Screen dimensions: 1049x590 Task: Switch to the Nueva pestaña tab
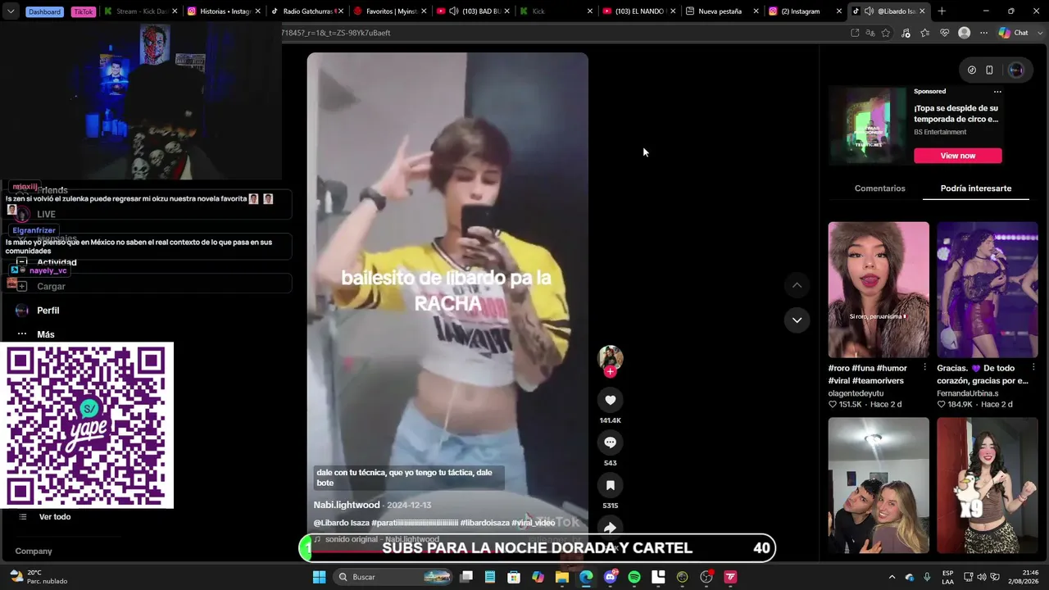720,11
